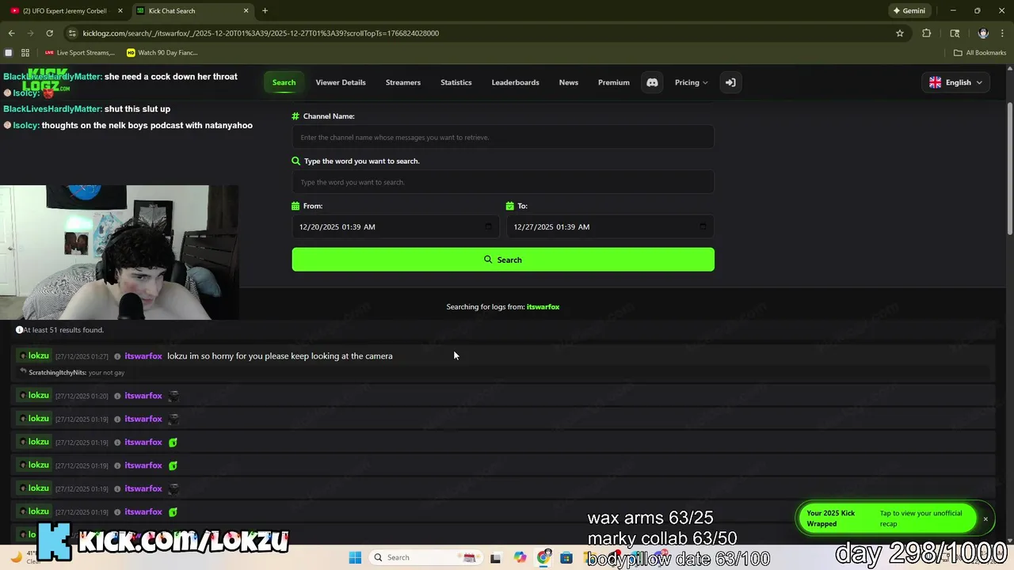Open Leaderboards page
1014x570 pixels.
pyautogui.click(x=515, y=82)
